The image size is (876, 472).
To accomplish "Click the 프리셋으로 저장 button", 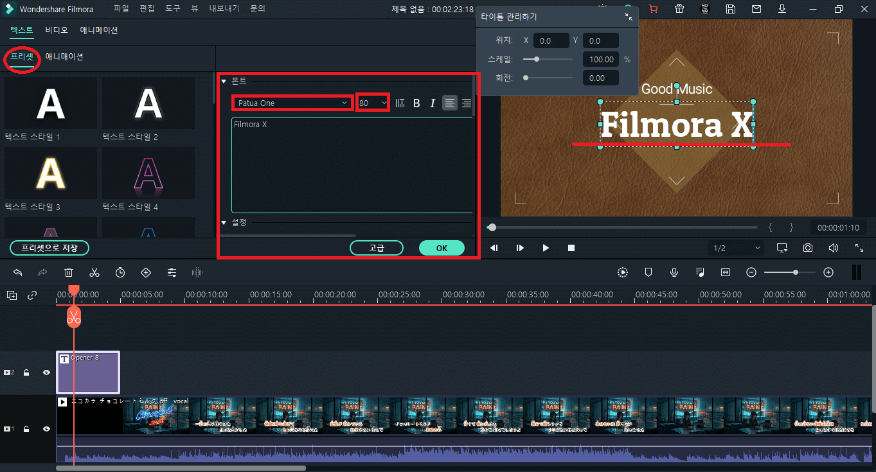I will [49, 248].
